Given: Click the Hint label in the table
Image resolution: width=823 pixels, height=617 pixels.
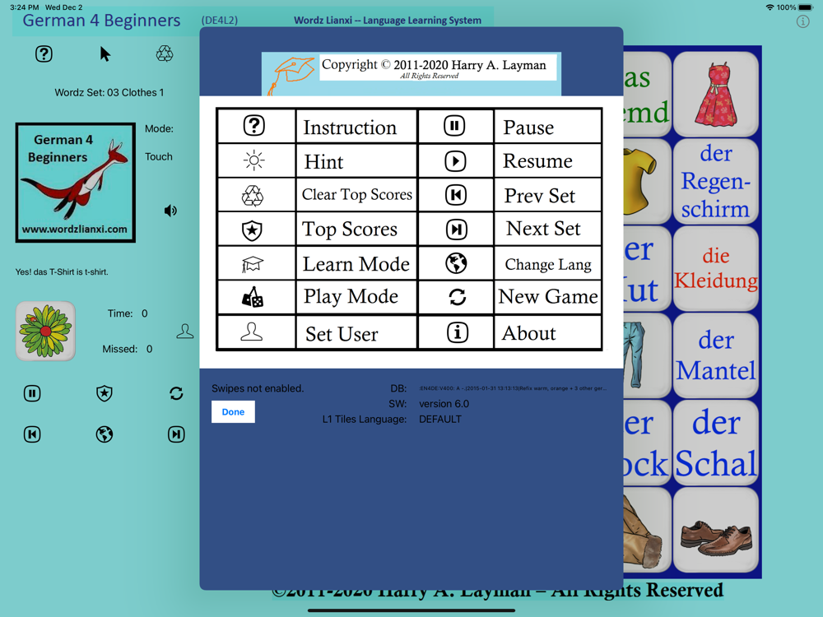Looking at the screenshot, I should click(x=323, y=162).
